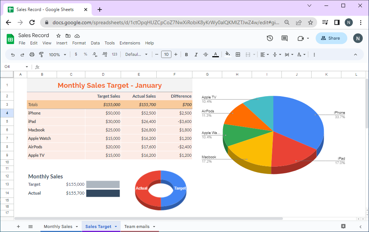Decrease font size with minus button

pyautogui.click(x=156, y=54)
